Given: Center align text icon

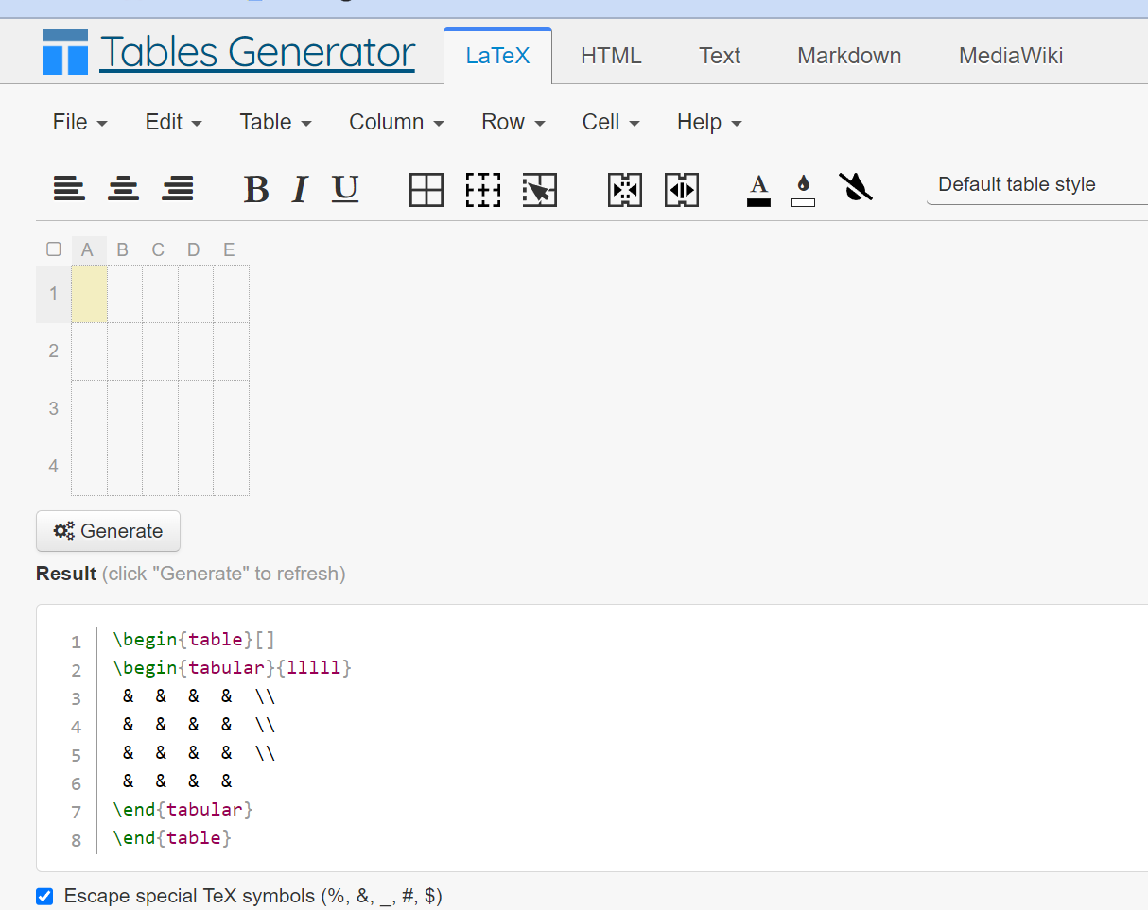Looking at the screenshot, I should pyautogui.click(x=123, y=189).
